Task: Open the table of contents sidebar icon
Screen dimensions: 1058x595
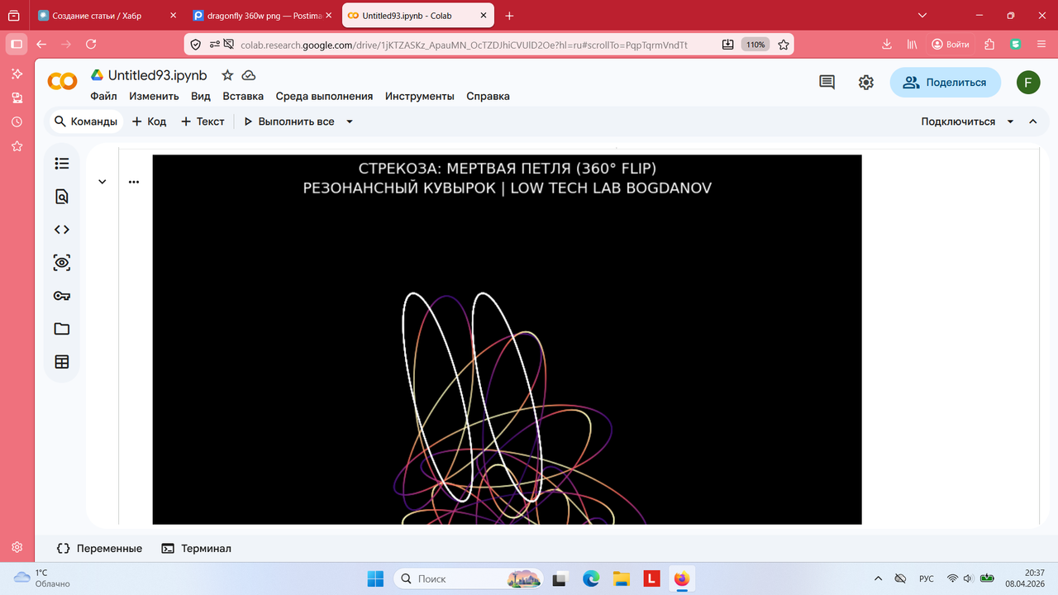Action: pos(62,164)
